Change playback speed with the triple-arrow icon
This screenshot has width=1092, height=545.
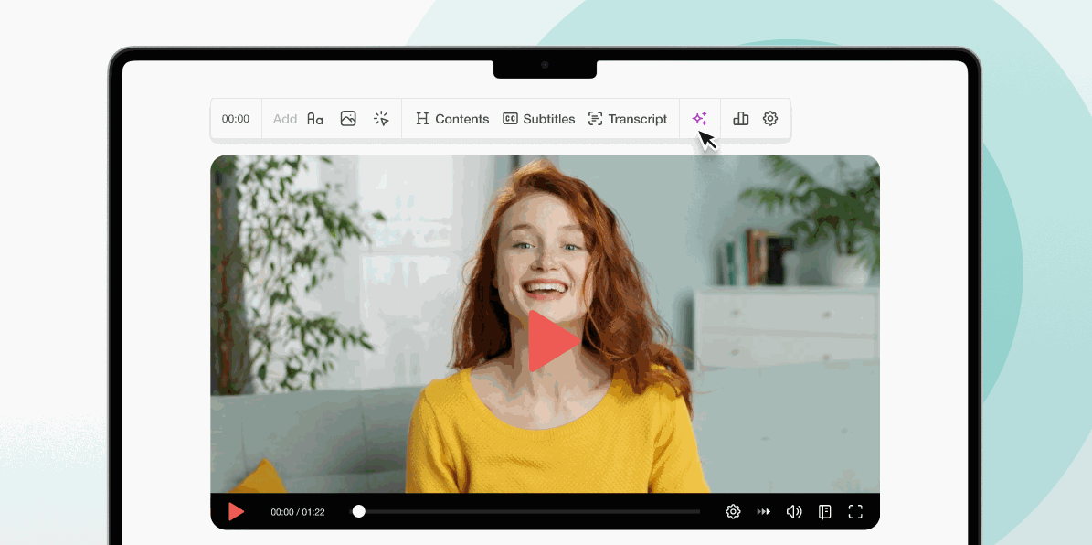764,512
